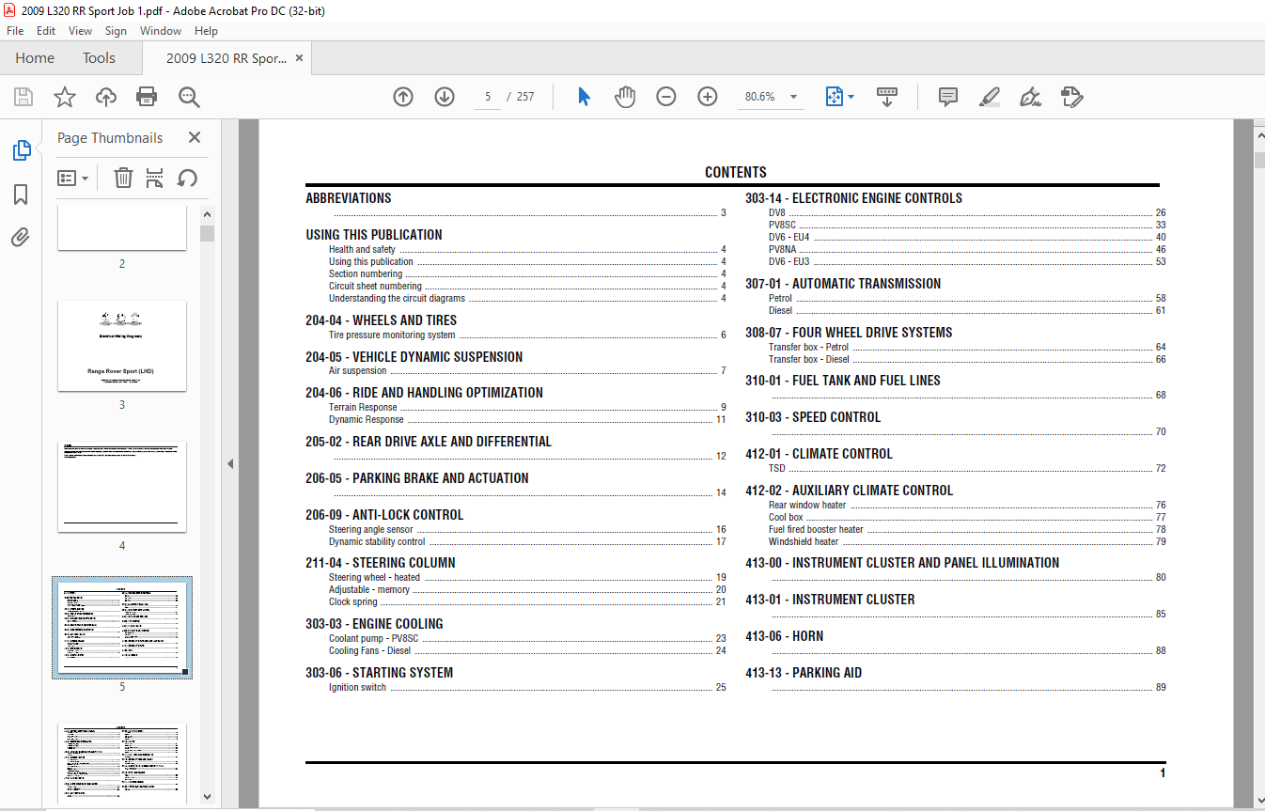
Task: Collapse the navigation pane with the left arrow
Action: (230, 463)
